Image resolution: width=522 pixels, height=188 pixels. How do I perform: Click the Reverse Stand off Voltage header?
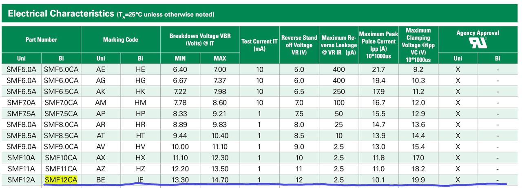(x=299, y=45)
